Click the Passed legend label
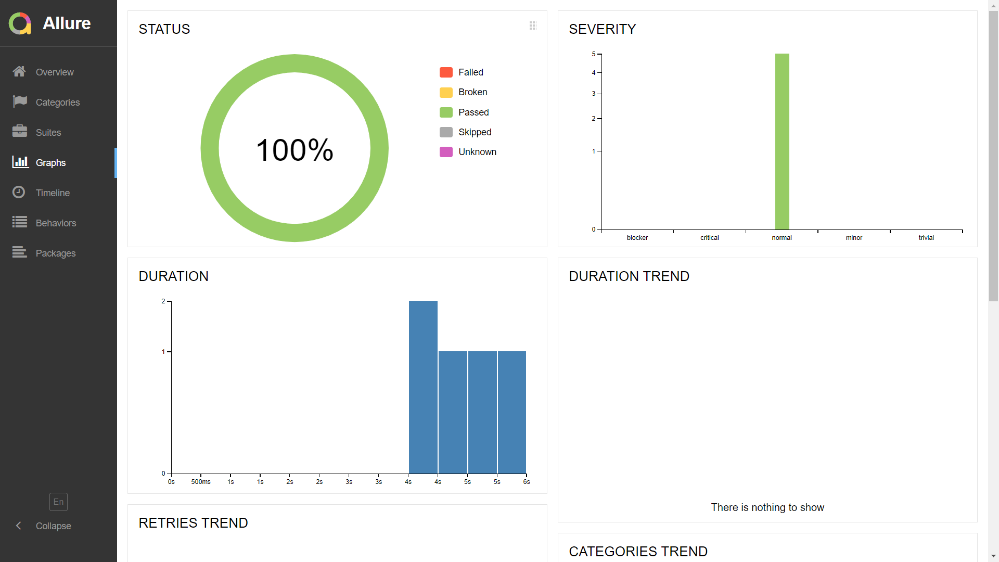 coord(473,112)
